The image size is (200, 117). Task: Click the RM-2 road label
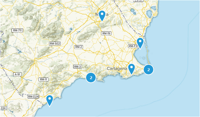pos(79,47)
